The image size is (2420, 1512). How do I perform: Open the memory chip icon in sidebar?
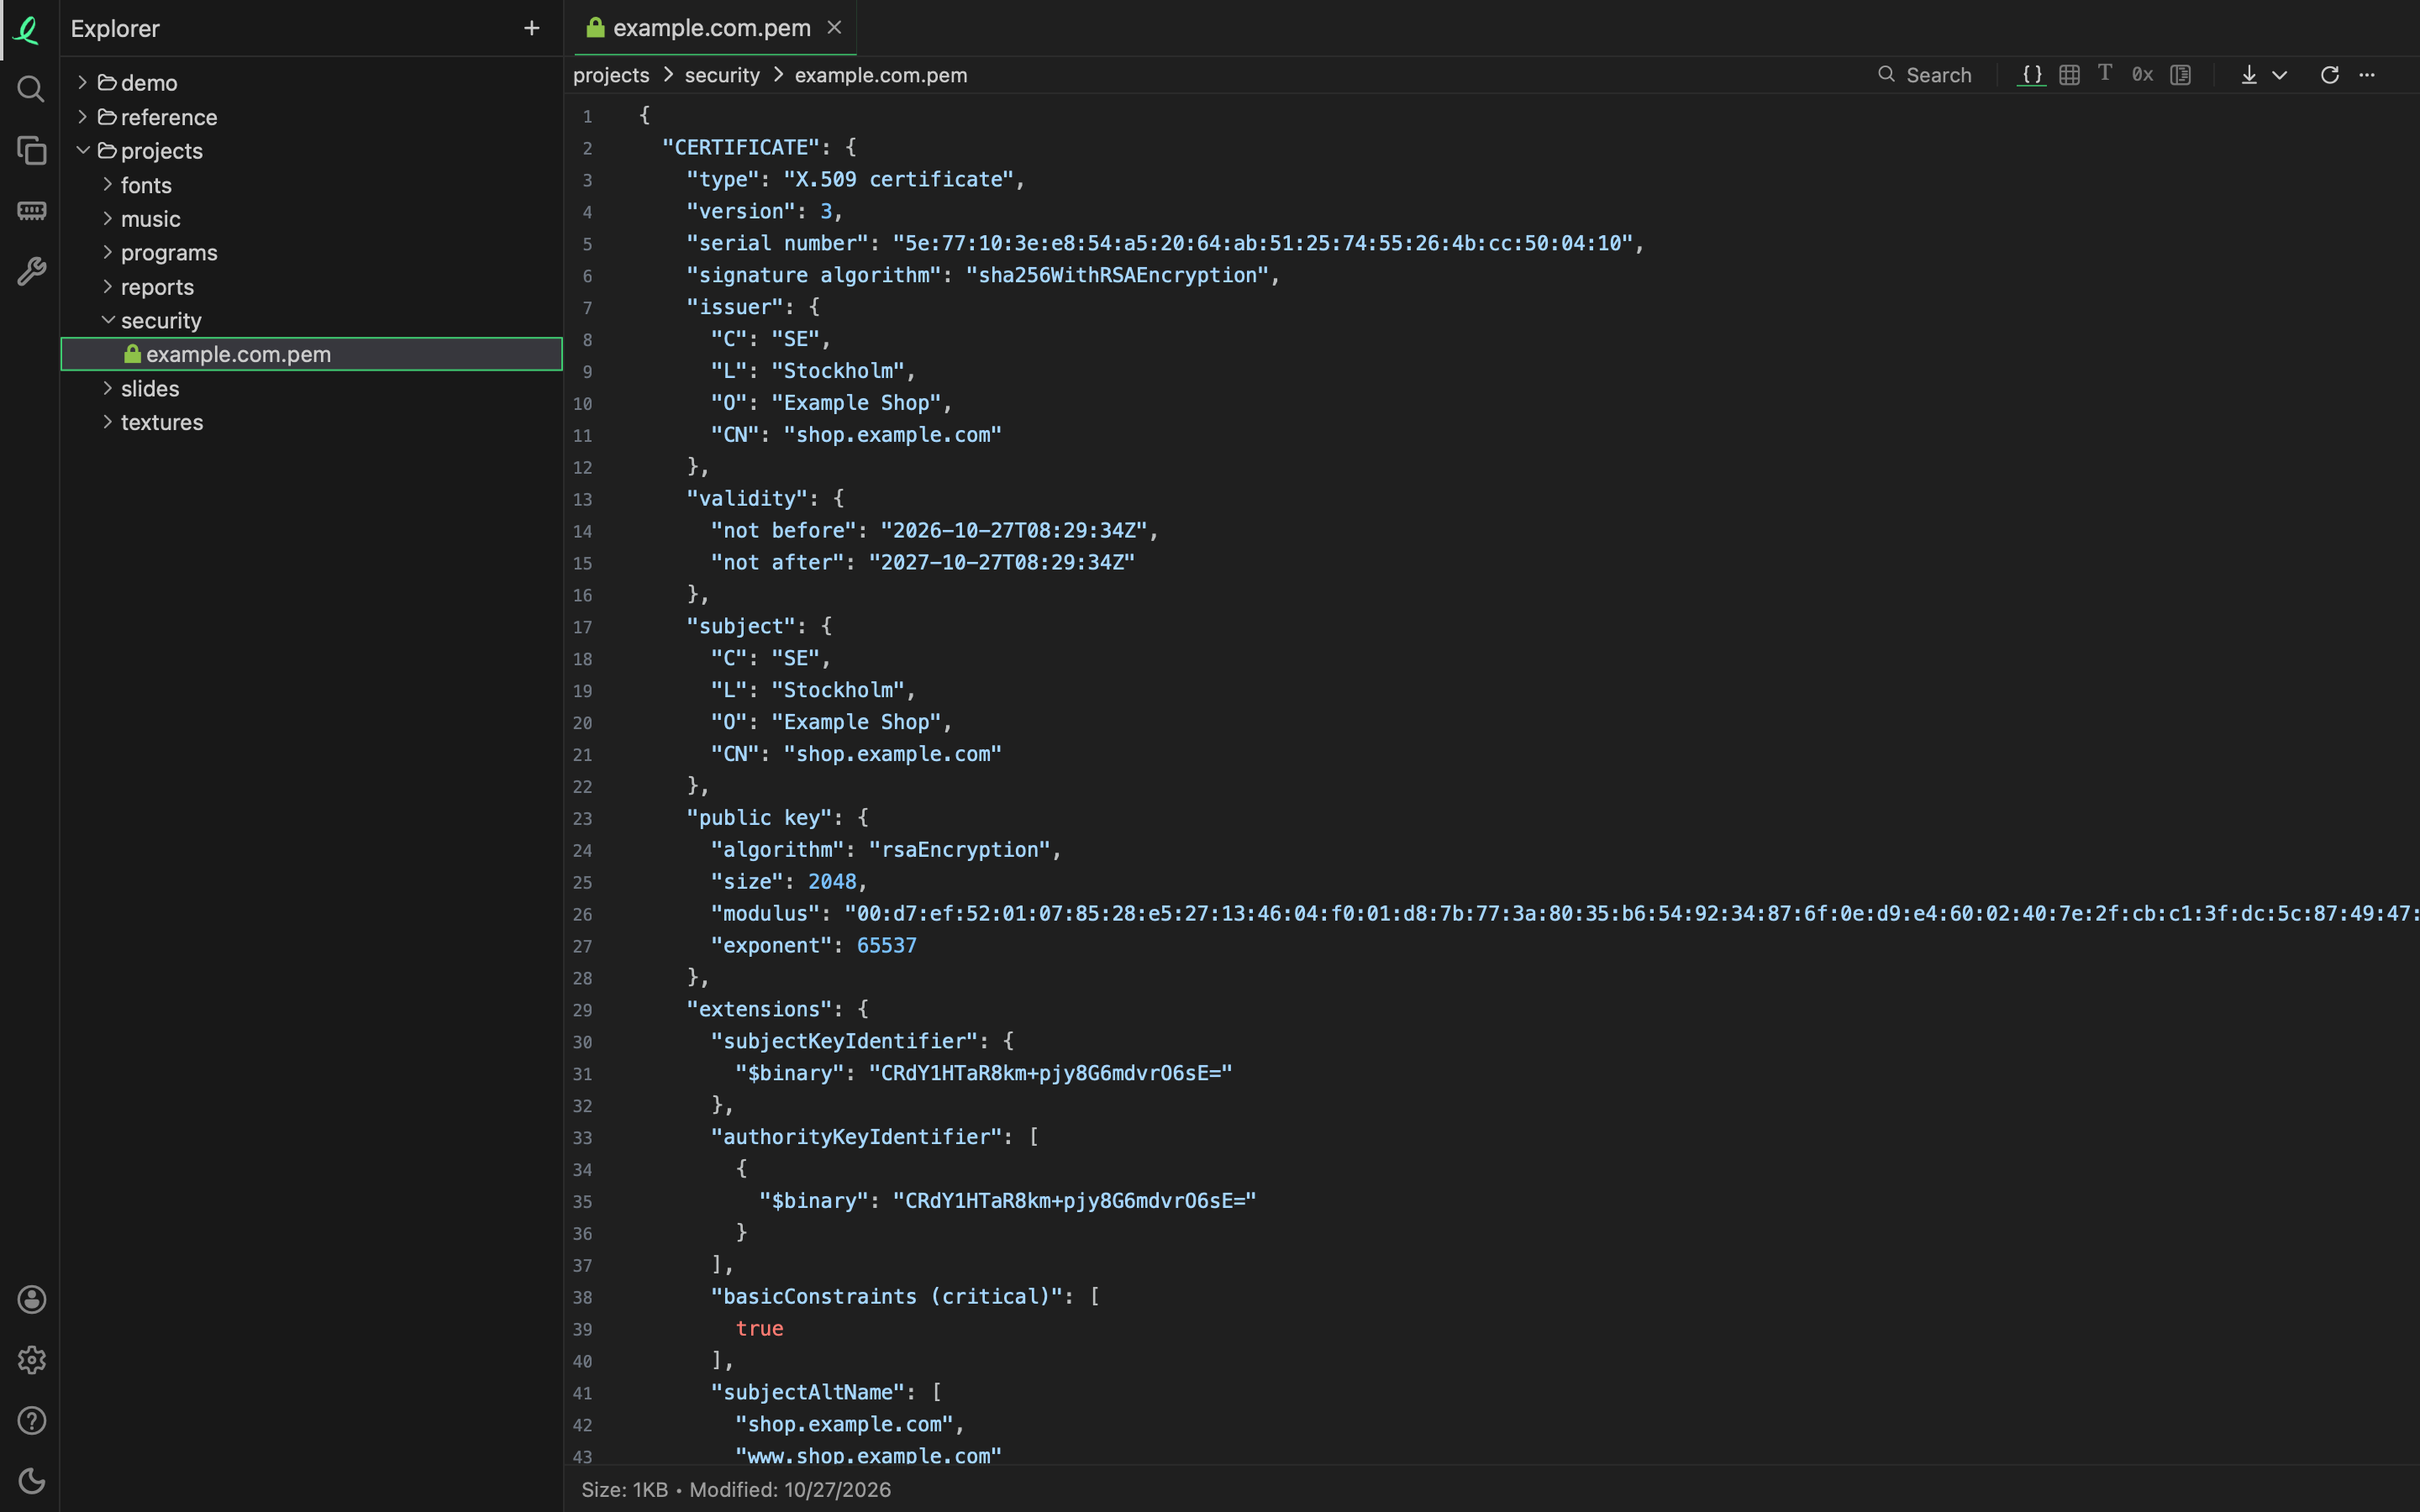tap(31, 211)
